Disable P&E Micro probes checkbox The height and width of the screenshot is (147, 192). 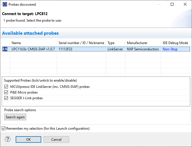point(6,92)
